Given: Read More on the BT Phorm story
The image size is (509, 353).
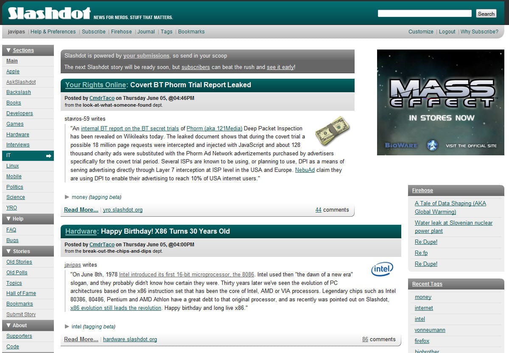Looking at the screenshot, I should coord(81,210).
